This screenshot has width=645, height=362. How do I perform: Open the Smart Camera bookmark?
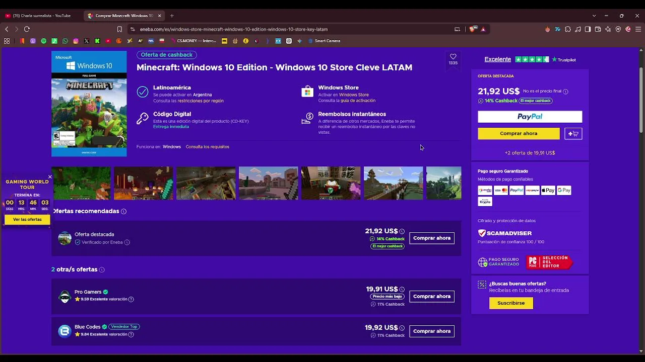click(325, 41)
